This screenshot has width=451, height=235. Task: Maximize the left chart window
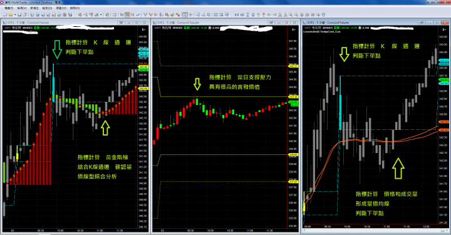[x=137, y=22]
